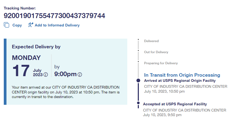Select the tracking number 9200190175547730043737974​4

pos(54,15)
